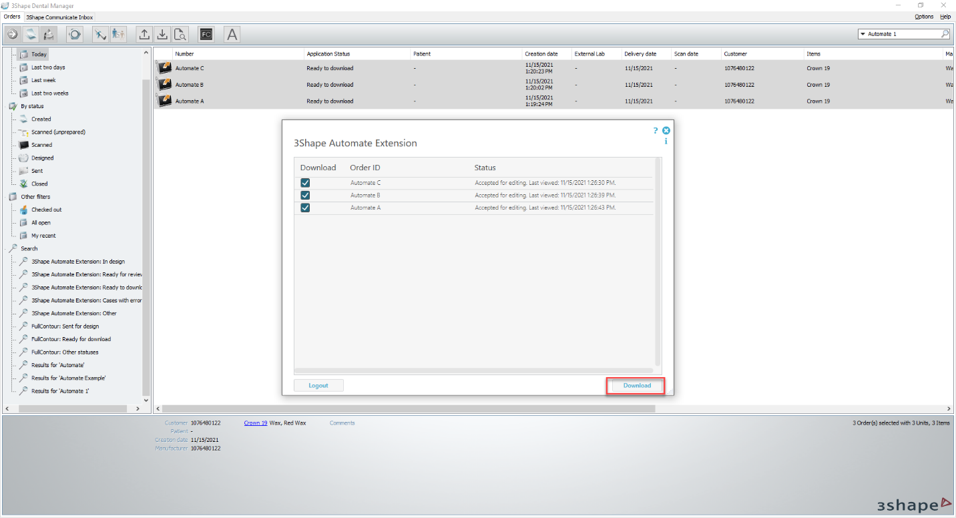The image size is (956, 518).
Task: Open the Options menu
Action: [923, 17]
